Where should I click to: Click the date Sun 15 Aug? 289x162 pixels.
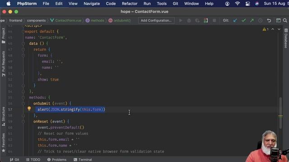275,4
